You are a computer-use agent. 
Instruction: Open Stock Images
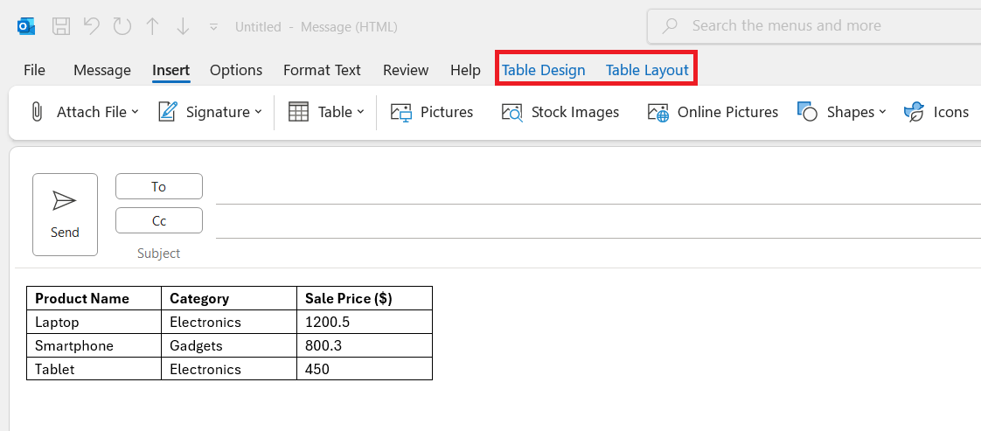click(x=560, y=112)
